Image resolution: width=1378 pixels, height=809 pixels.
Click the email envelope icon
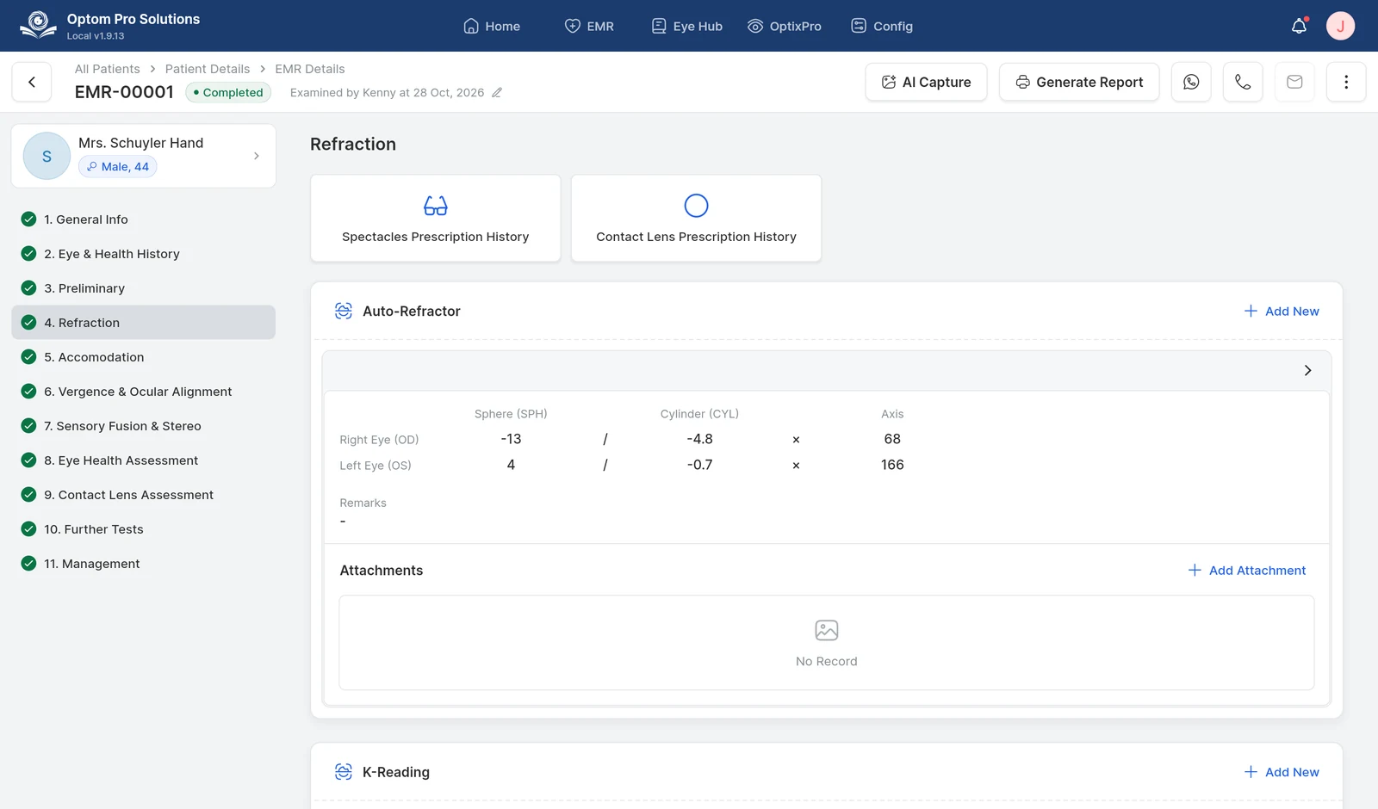1294,82
